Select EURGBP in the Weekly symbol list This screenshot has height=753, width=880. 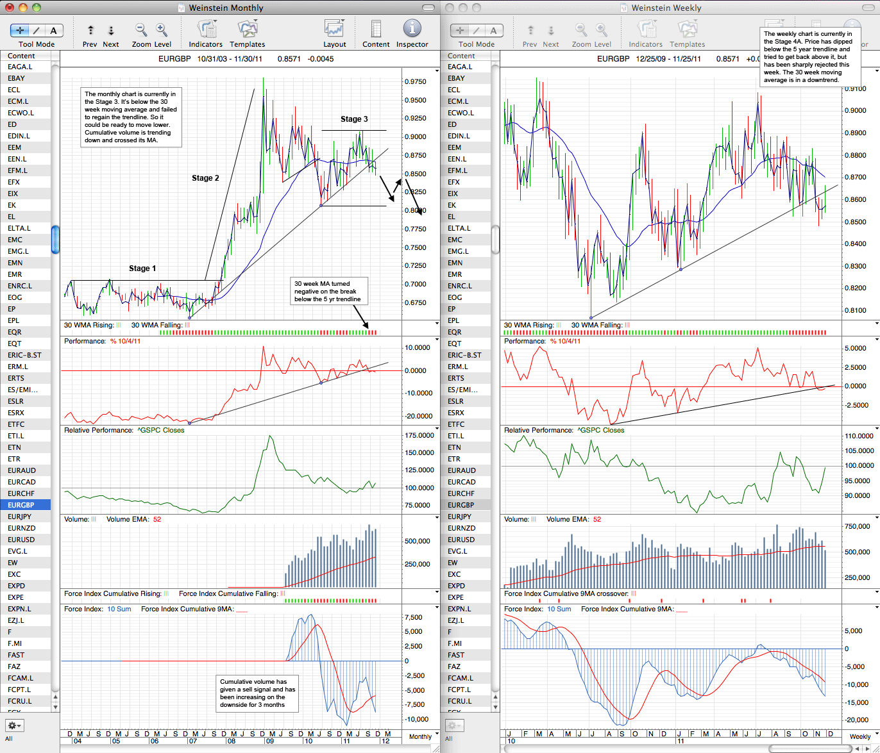coord(466,505)
